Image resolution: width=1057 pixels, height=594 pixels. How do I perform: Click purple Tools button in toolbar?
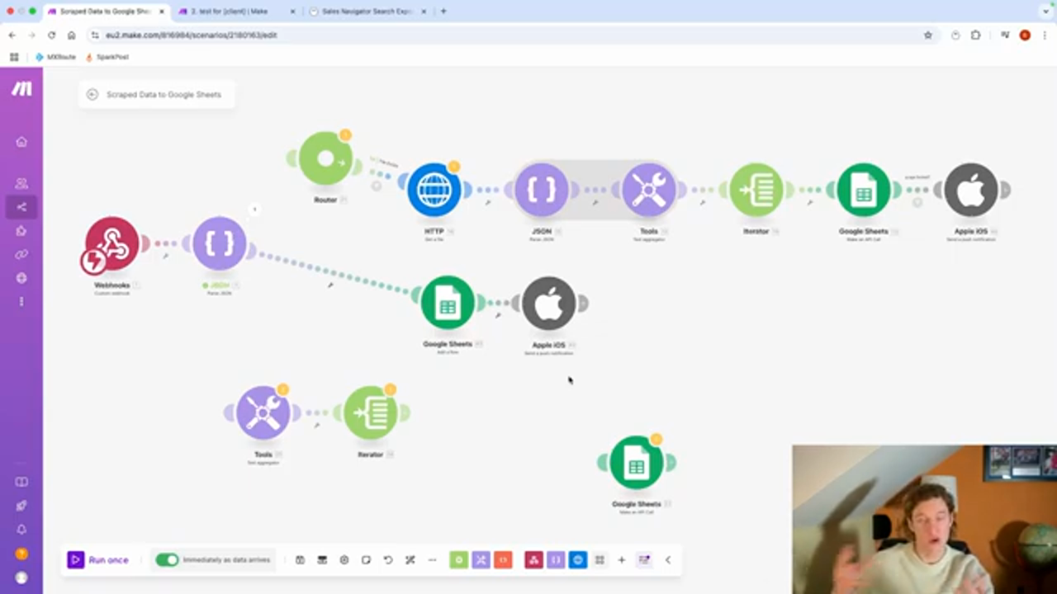481,560
